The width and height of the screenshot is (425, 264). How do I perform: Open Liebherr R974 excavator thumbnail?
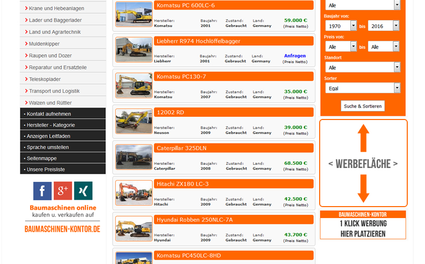tap(134, 50)
